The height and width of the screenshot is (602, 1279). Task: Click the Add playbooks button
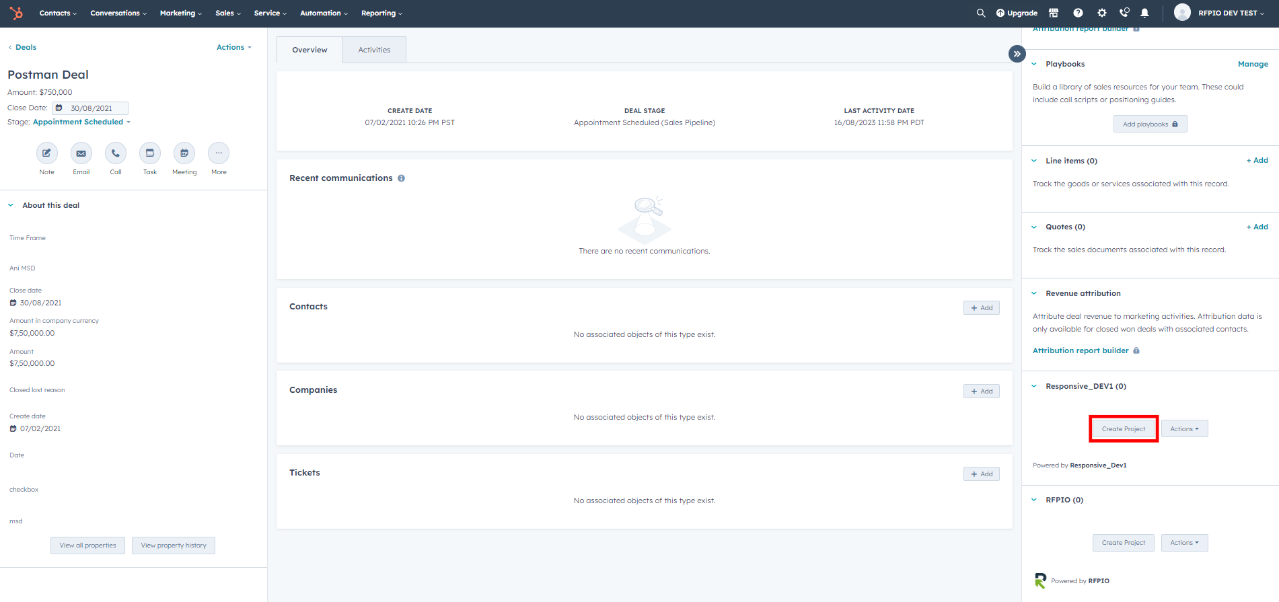[x=1150, y=124]
